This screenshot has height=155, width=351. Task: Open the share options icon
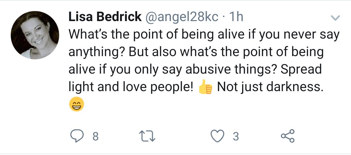tap(288, 136)
